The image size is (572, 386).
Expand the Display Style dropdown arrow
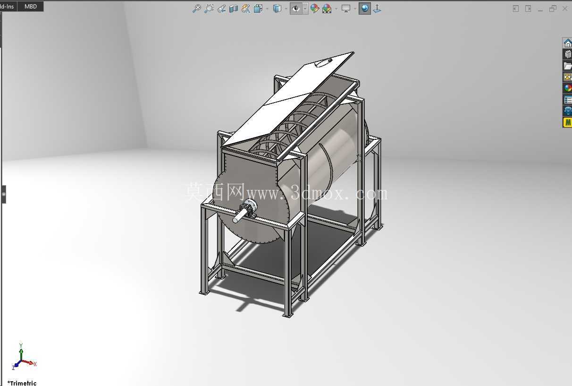tap(286, 9)
